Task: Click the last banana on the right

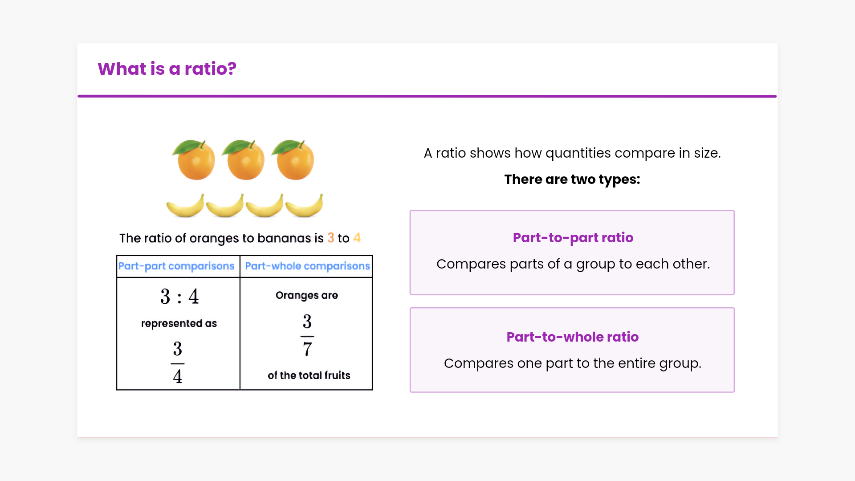Action: click(x=305, y=206)
